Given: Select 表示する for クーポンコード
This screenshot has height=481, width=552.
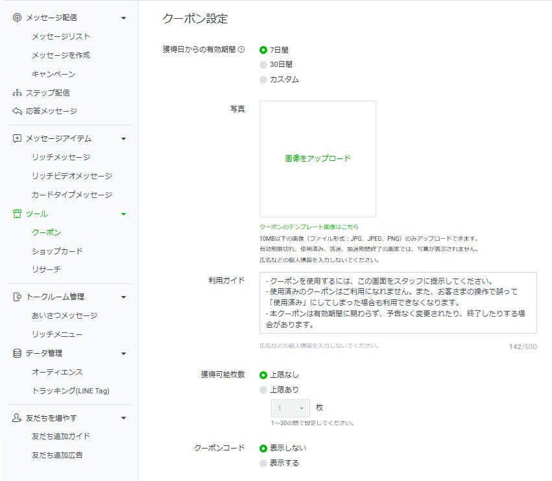Looking at the screenshot, I should (x=263, y=463).
